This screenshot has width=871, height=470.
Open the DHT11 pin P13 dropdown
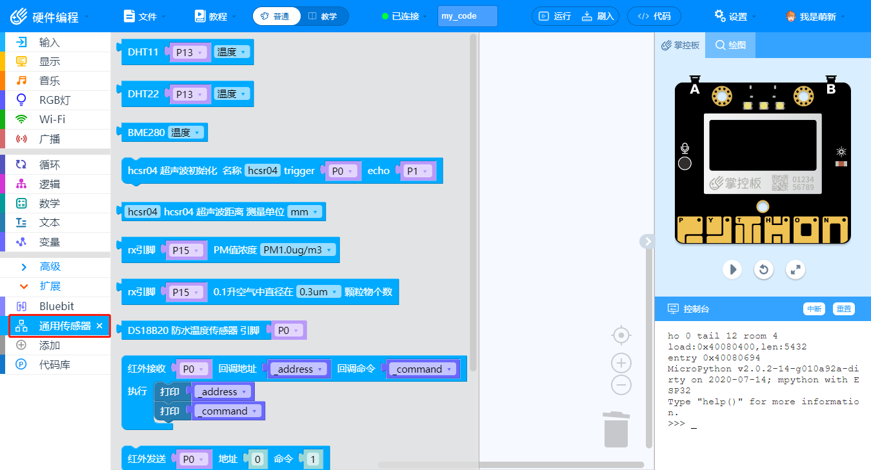pyautogui.click(x=189, y=53)
